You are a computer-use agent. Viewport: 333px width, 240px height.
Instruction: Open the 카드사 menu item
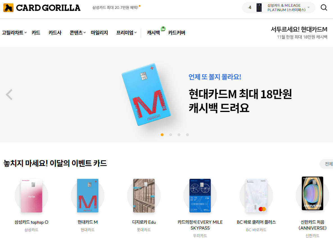[55, 33]
